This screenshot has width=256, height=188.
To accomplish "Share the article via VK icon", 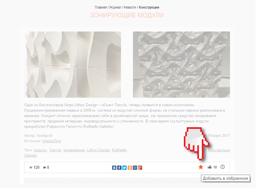I will tap(114, 168).
